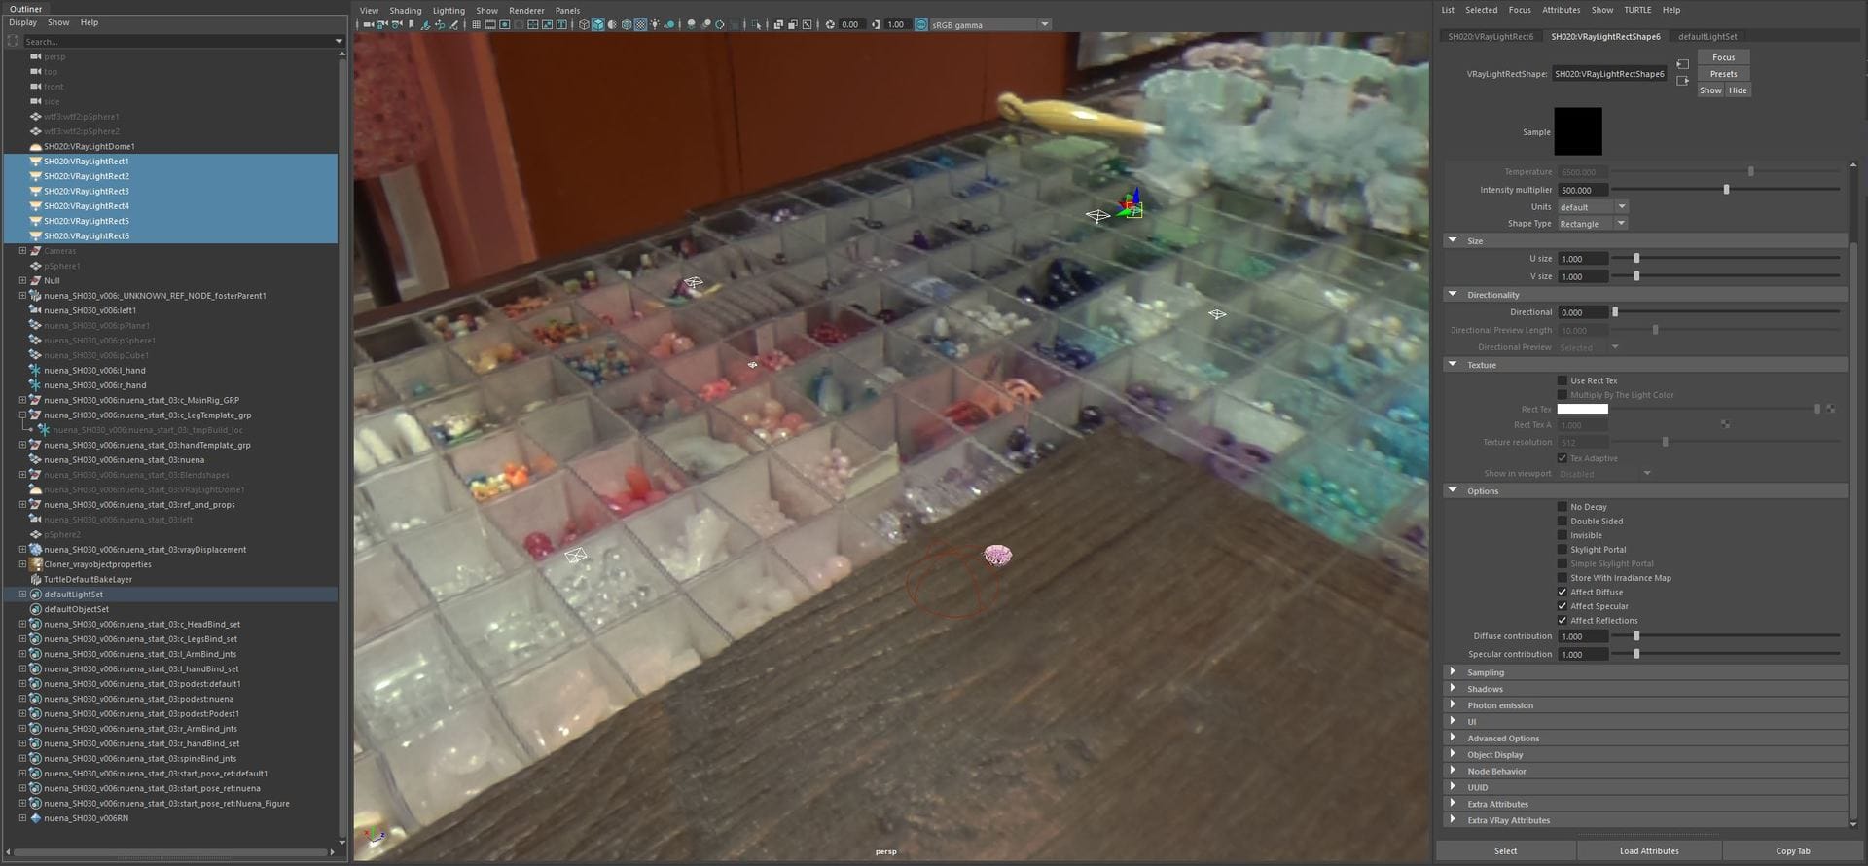Click the Presets button
This screenshot has height=866, width=1868.
tap(1723, 74)
